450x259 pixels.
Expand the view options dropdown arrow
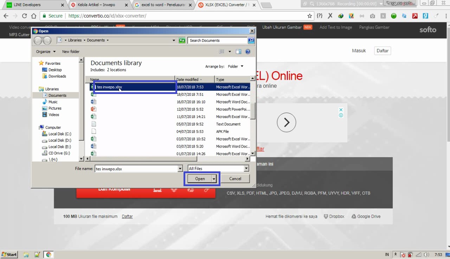coord(230,51)
